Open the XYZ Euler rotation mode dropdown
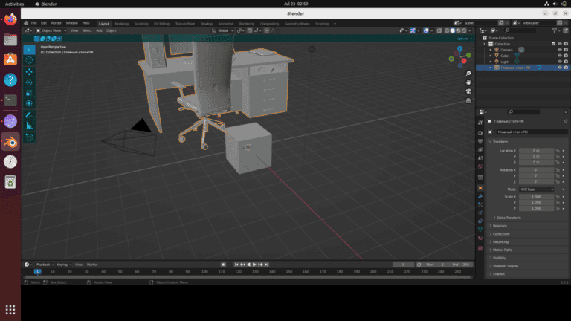 click(535, 189)
